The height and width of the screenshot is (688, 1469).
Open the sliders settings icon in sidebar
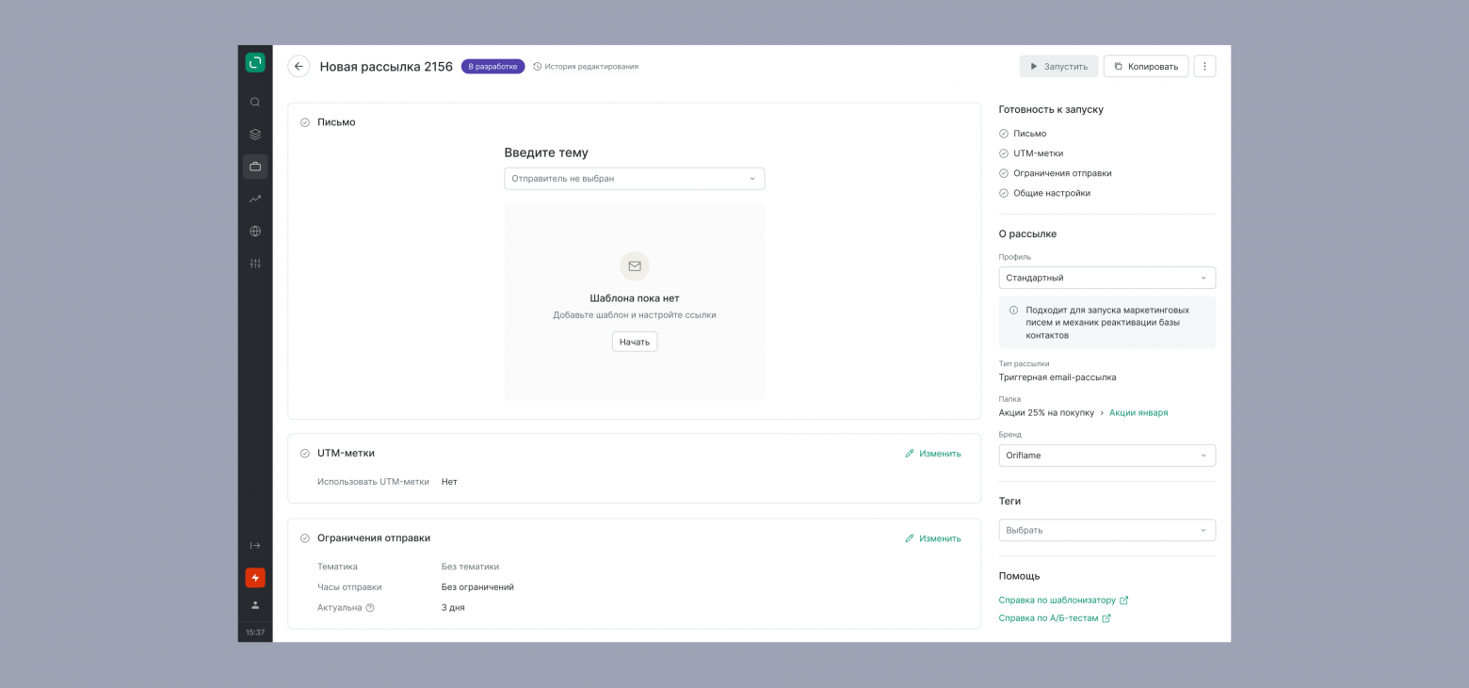(255, 264)
